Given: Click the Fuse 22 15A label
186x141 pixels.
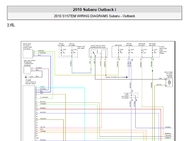Looking at the screenshot, I should point(121,51).
